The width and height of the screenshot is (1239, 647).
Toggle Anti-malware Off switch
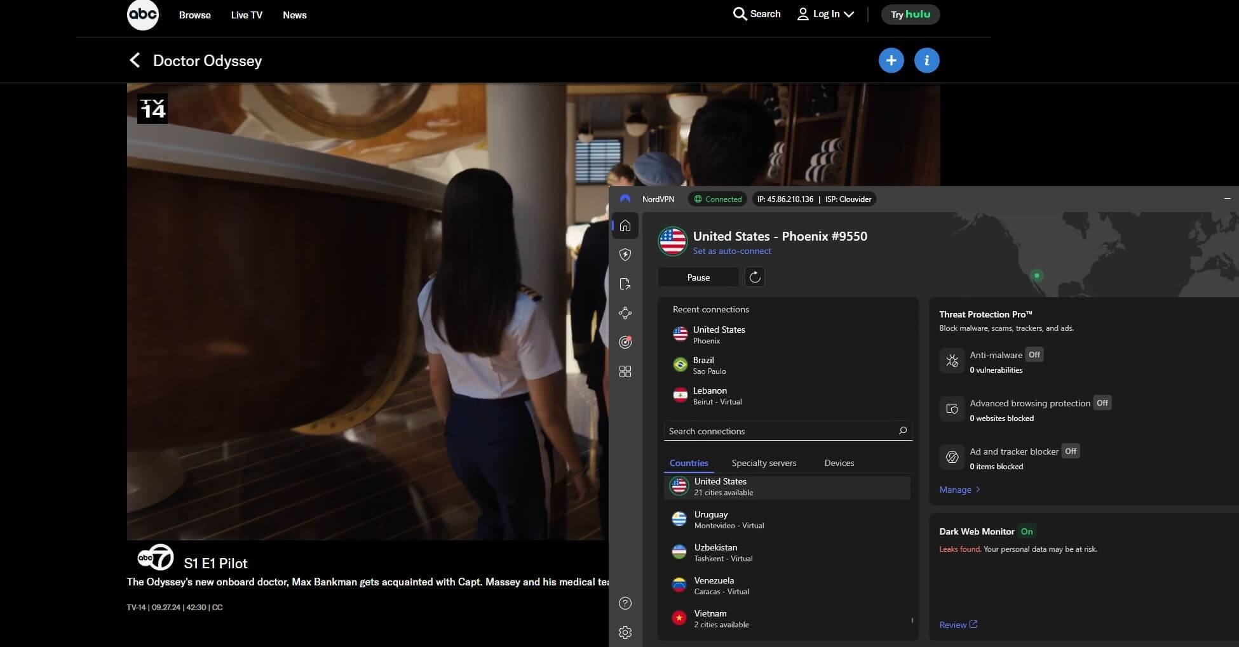[1034, 355]
